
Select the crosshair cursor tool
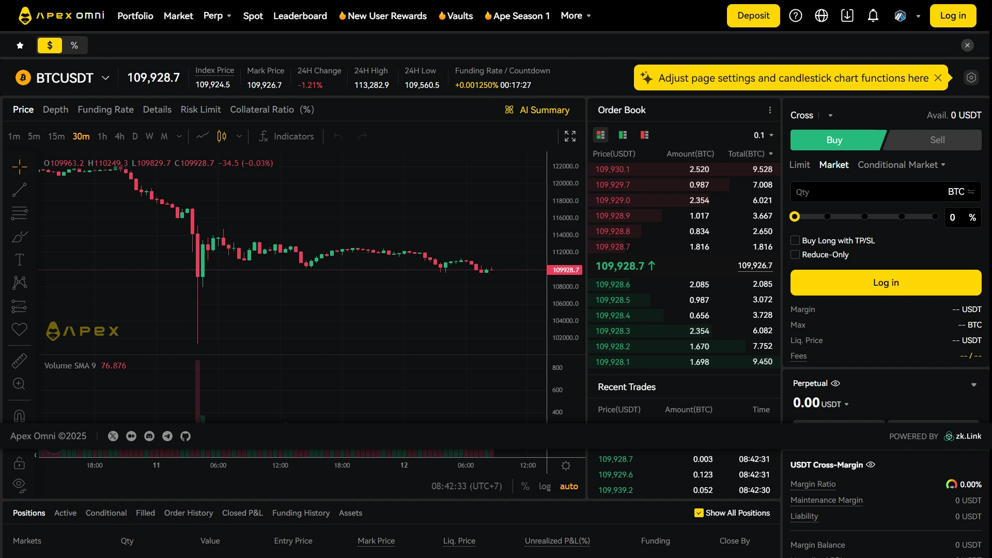[x=19, y=166]
